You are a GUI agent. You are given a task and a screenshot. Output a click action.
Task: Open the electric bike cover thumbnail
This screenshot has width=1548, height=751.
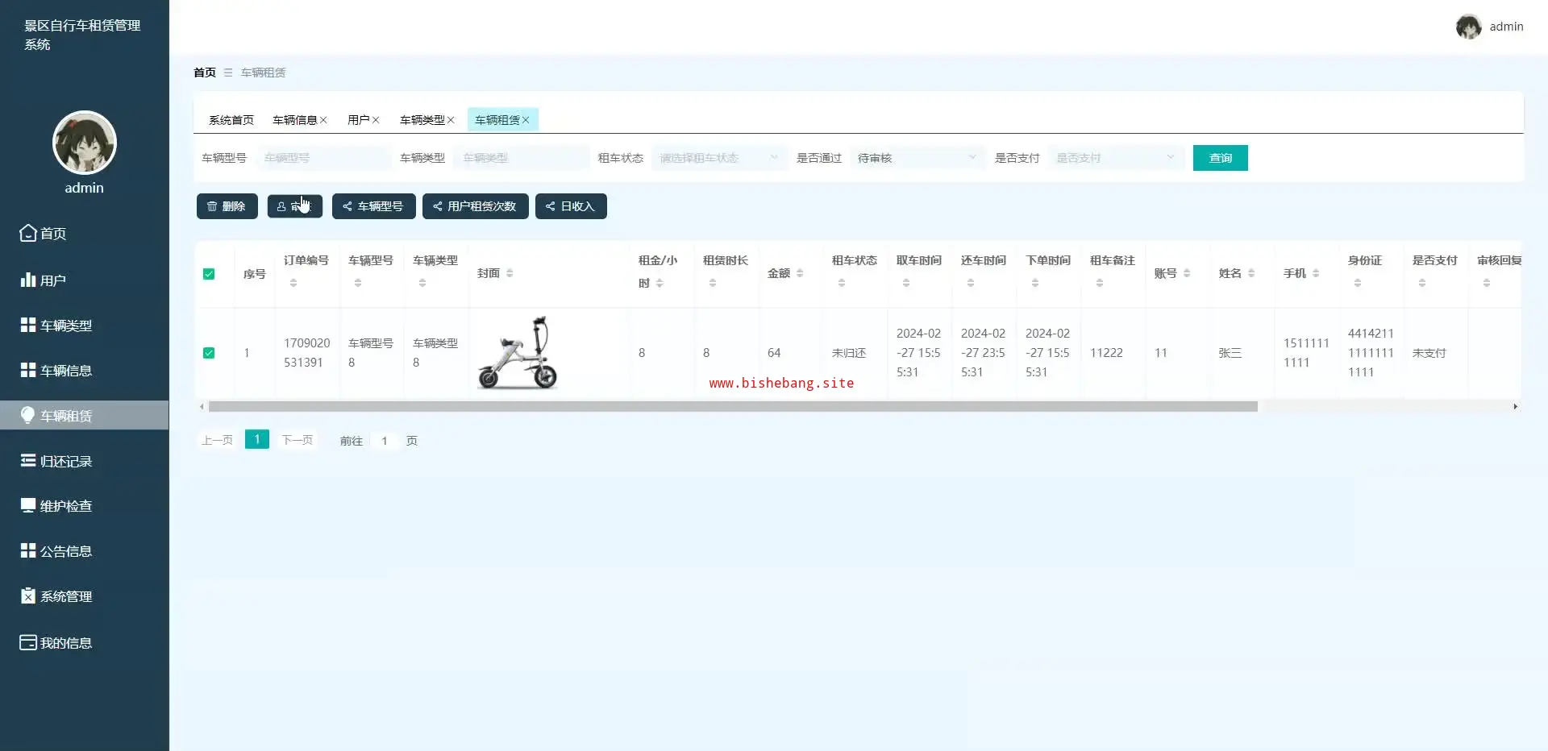pyautogui.click(x=518, y=353)
